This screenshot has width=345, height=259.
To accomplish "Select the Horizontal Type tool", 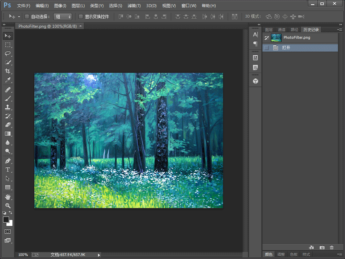I will [8, 170].
